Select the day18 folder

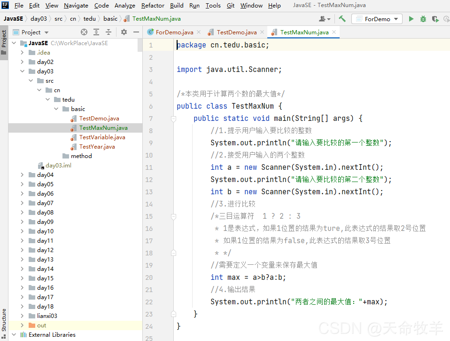click(46, 307)
